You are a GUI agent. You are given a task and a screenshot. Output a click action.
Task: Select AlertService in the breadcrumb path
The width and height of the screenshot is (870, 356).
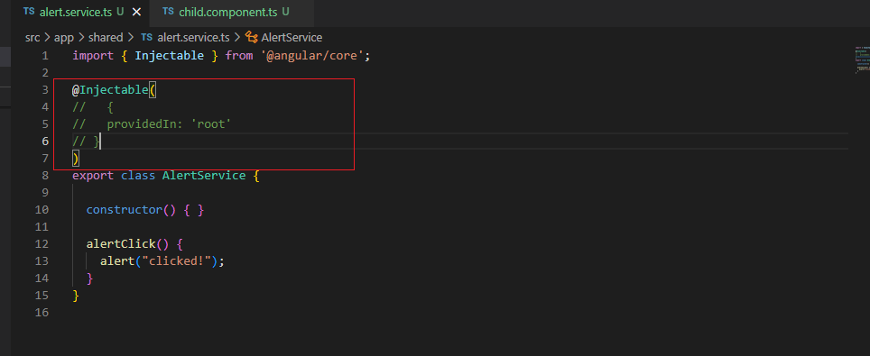pos(292,38)
